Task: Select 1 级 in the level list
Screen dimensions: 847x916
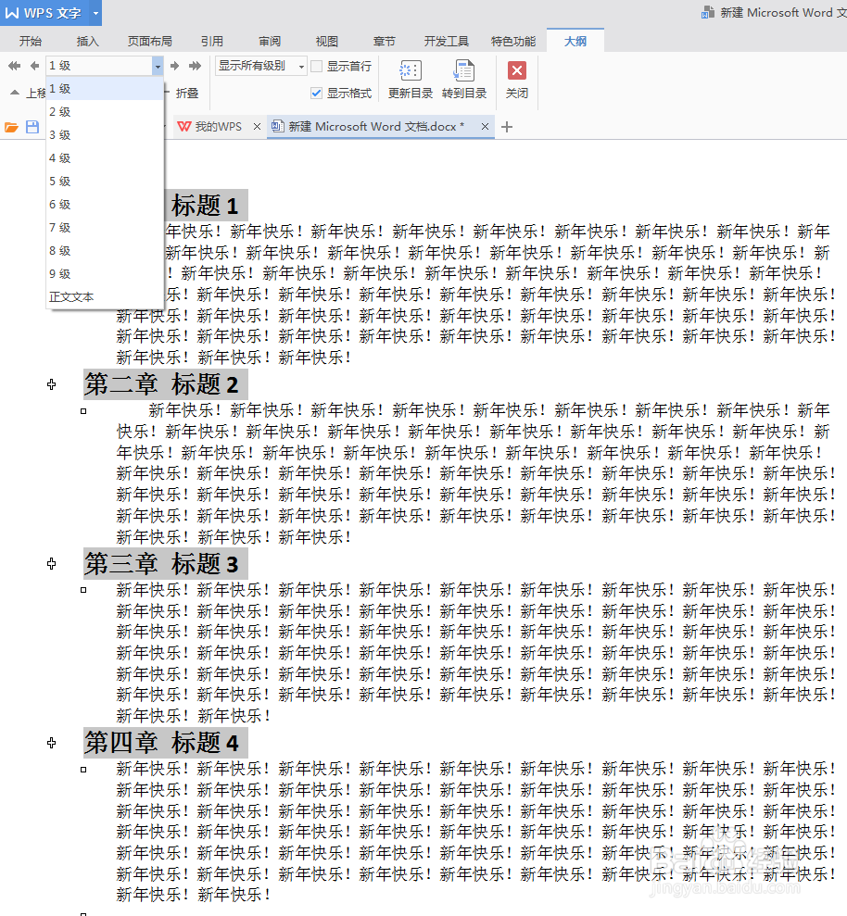Action: click(x=105, y=89)
